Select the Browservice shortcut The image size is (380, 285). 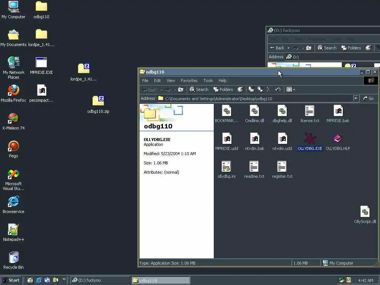point(13,205)
